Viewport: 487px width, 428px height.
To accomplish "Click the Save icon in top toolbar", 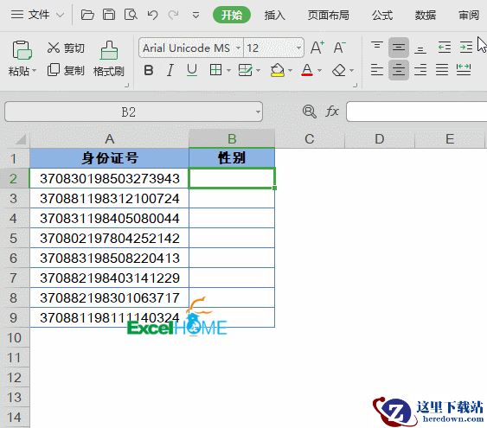I will click(x=109, y=15).
